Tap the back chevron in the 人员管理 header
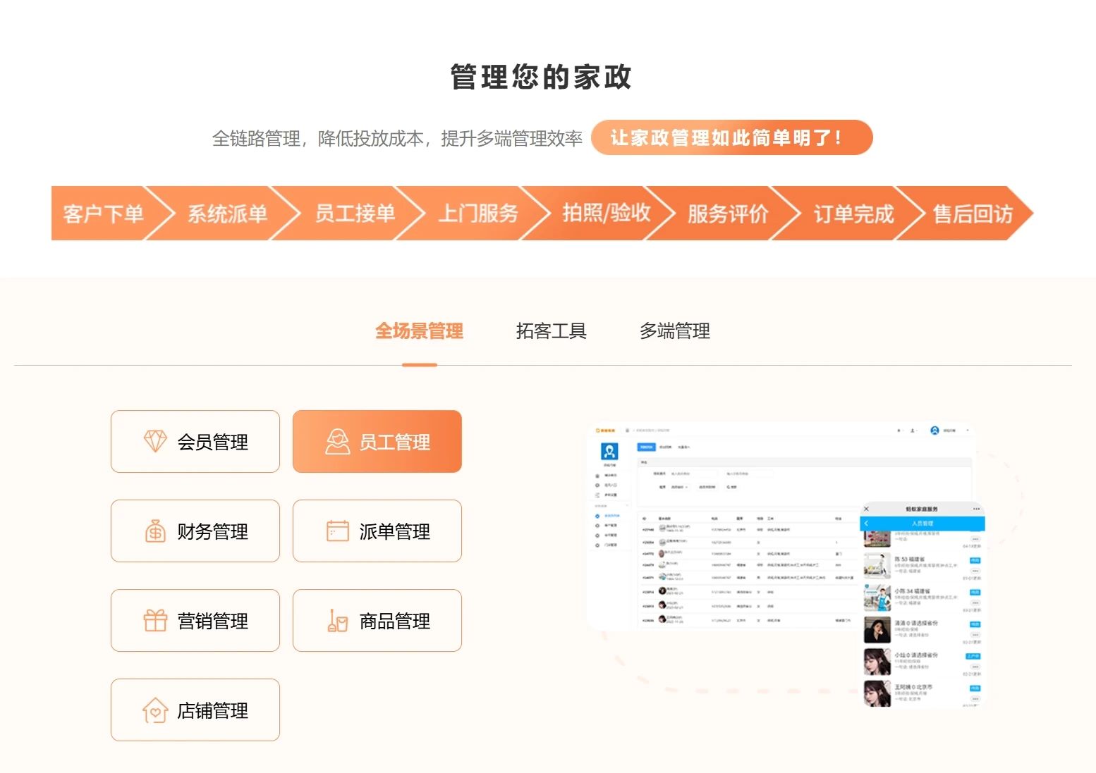The image size is (1096, 773). pyautogui.click(x=866, y=524)
